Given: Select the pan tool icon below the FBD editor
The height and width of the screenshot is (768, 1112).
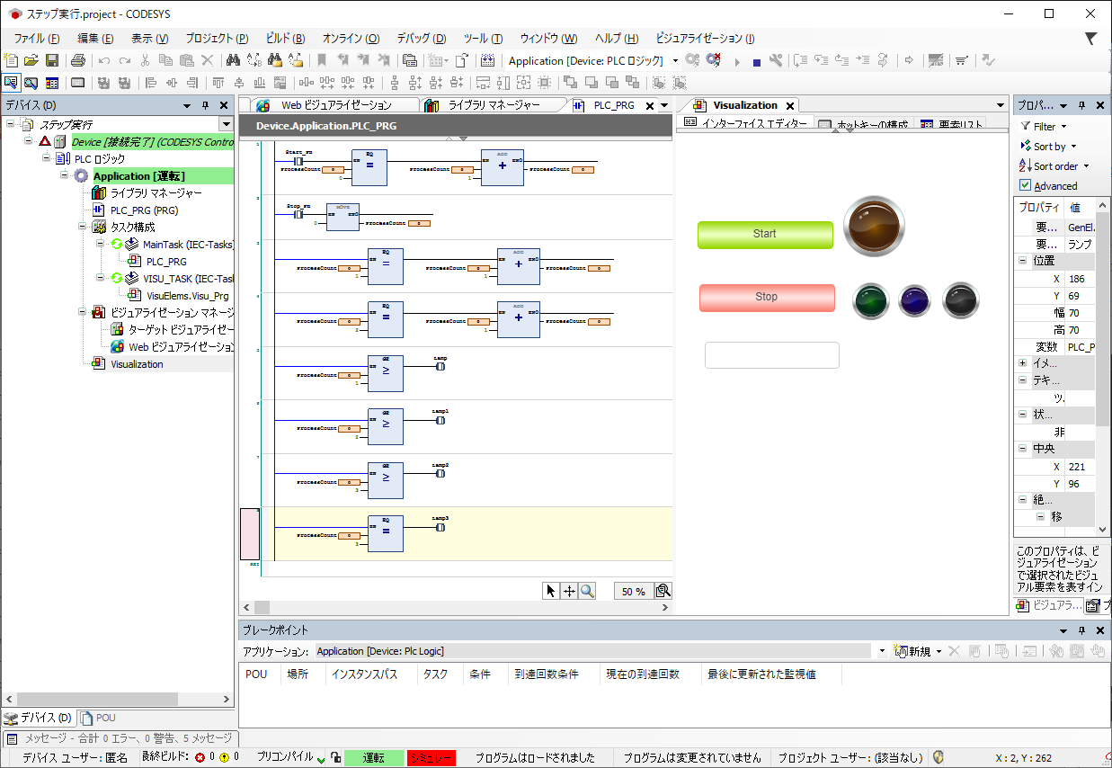Looking at the screenshot, I should (x=571, y=591).
